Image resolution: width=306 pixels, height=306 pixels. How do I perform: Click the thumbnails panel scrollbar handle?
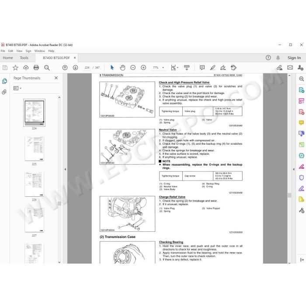(x=59, y=203)
